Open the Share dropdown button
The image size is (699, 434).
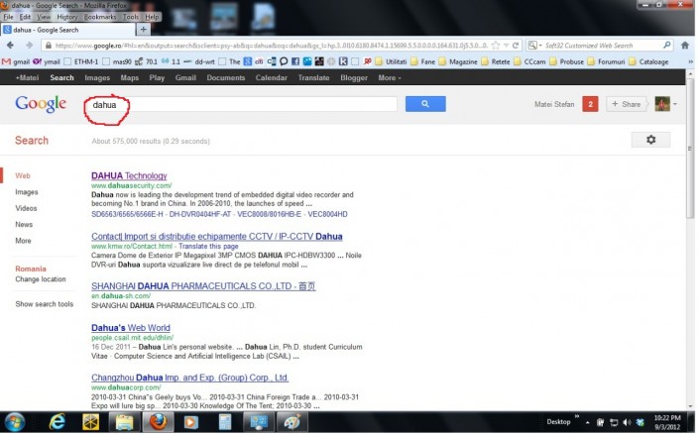(627, 104)
